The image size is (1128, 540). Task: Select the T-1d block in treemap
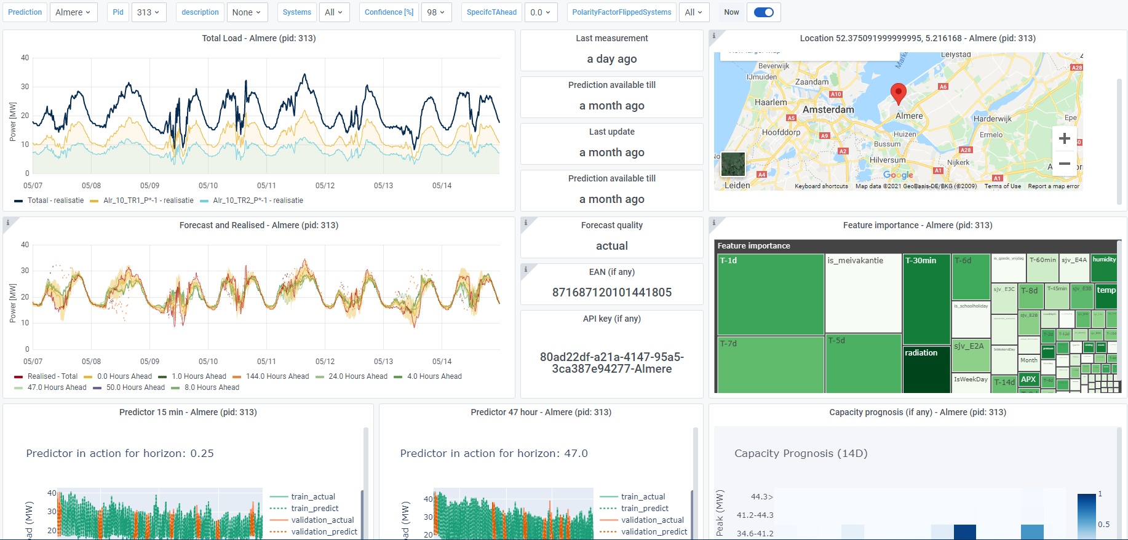click(x=771, y=294)
